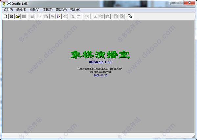The width and height of the screenshot is (197, 140).
Task: Close the XQStudio window
Action: tap(189, 3)
